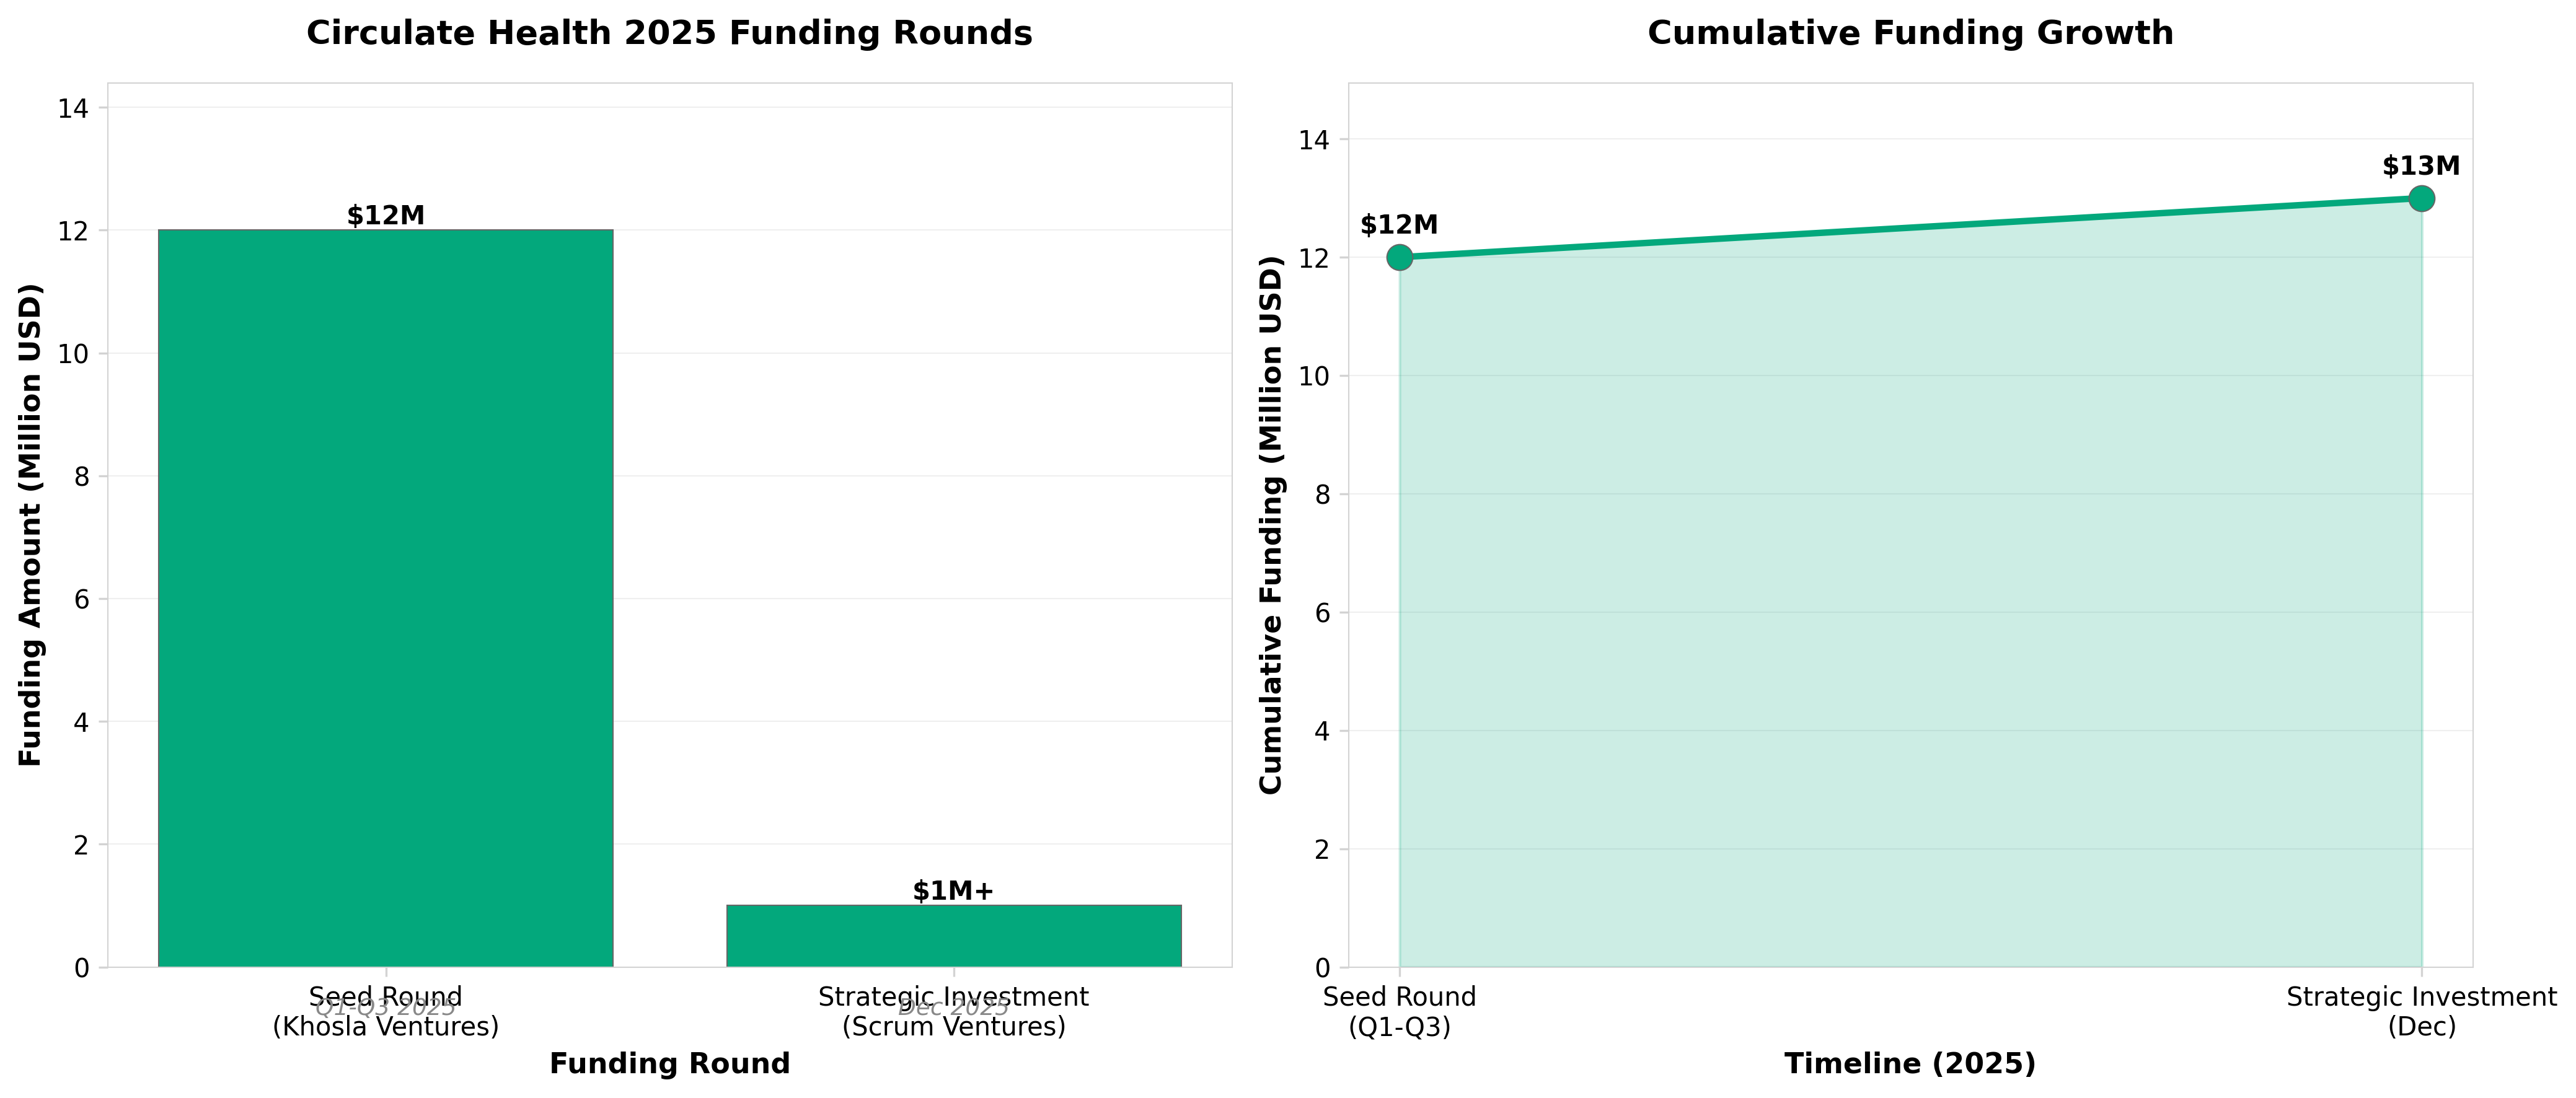Click the 'Seed Round (Q1-Q3)' timeline tick label
Screen dimensions: 2576x1098
1399,1011
